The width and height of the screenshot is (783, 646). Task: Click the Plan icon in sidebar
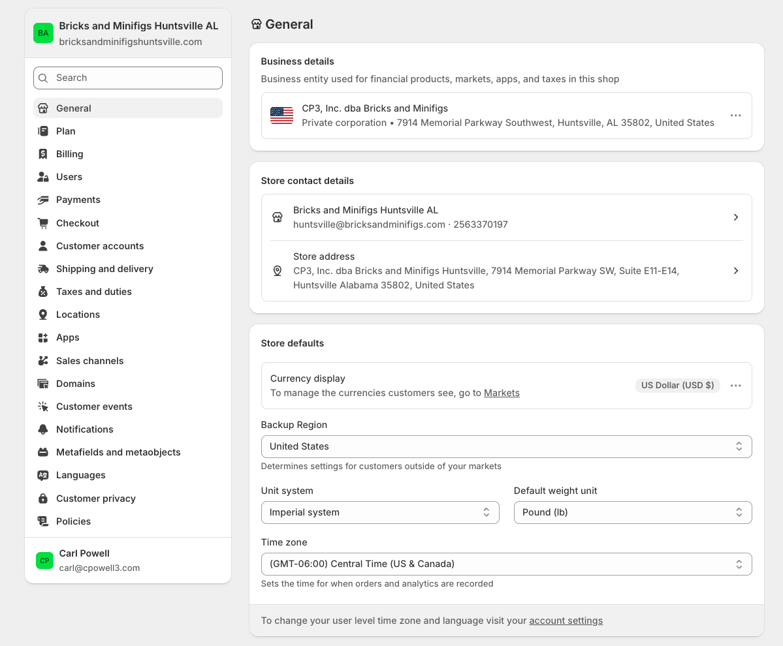pyautogui.click(x=43, y=131)
